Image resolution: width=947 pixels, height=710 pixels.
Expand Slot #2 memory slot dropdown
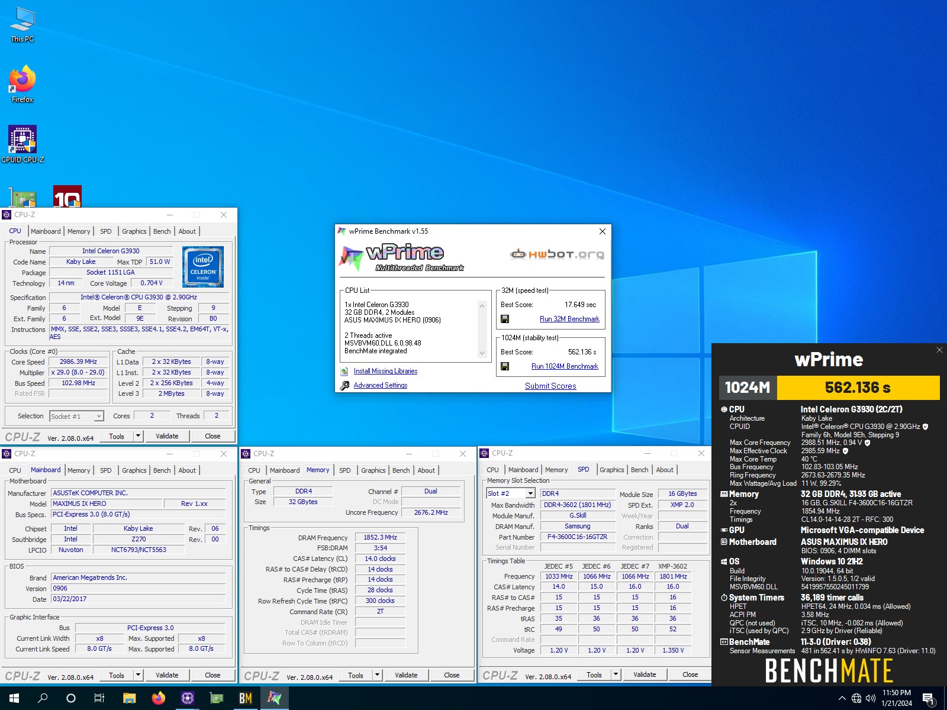[530, 493]
